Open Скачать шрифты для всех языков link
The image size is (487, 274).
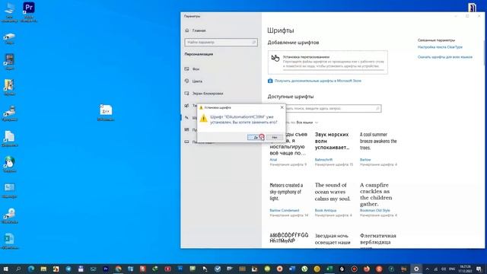point(444,57)
